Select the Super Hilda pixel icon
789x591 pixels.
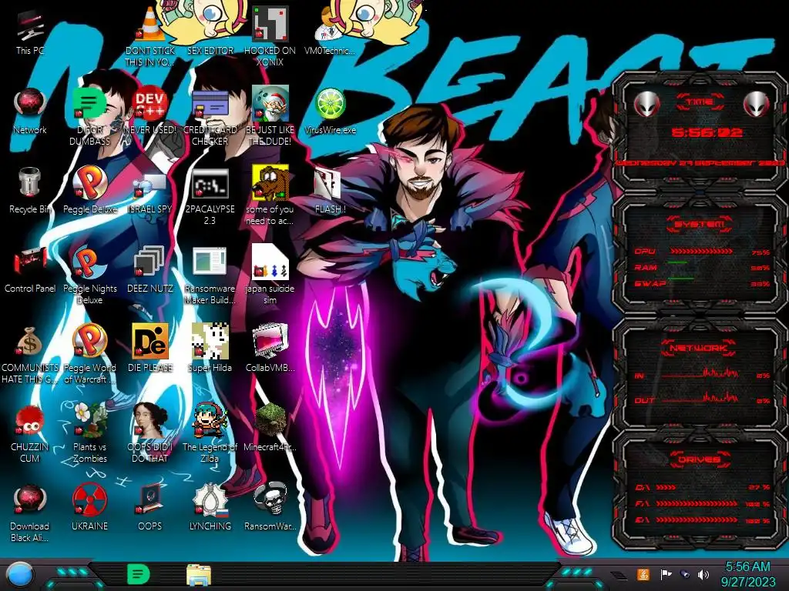click(x=210, y=349)
